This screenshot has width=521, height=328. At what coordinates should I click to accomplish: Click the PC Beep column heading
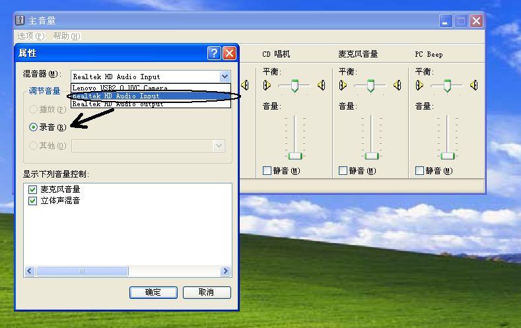click(429, 54)
